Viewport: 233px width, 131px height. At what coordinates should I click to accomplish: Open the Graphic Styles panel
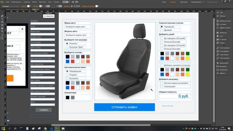pyautogui.click(x=223, y=51)
